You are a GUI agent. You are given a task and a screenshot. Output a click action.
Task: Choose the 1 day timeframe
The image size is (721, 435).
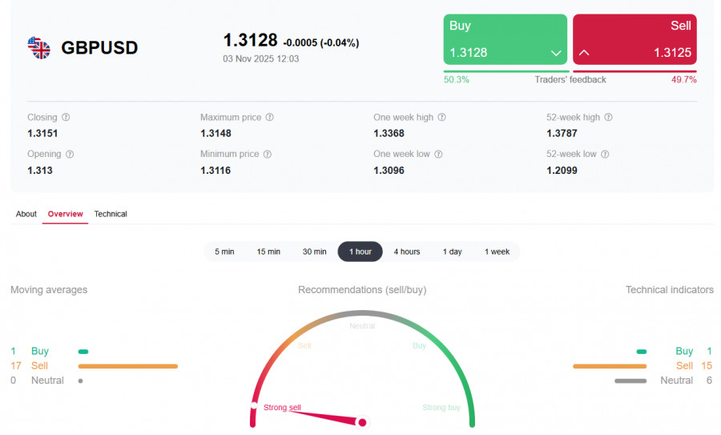[x=453, y=252]
